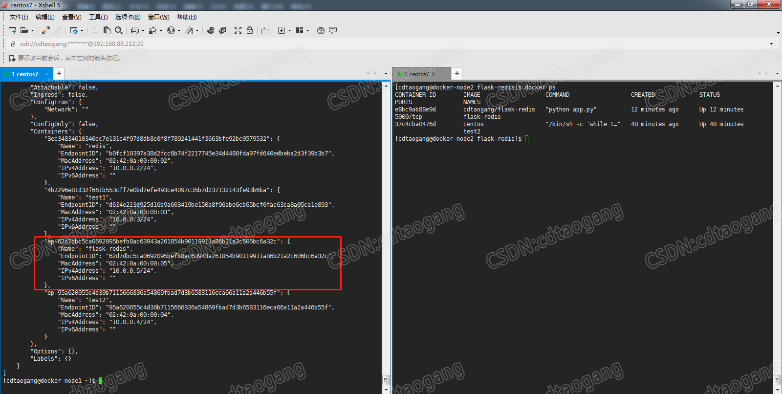Click left terminal scrollbar thumb

click(x=386, y=380)
